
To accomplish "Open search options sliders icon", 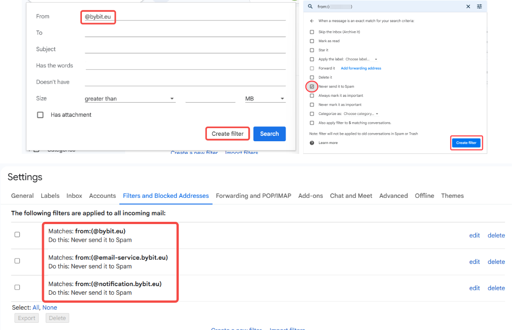I will click(479, 7).
